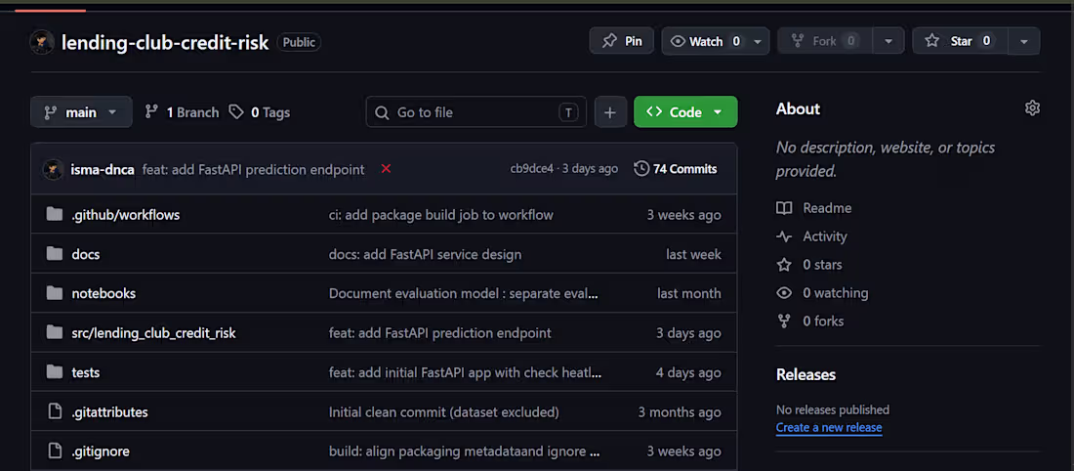This screenshot has height=471, width=1074.
Task: Click the plus Add file button
Action: coord(611,111)
